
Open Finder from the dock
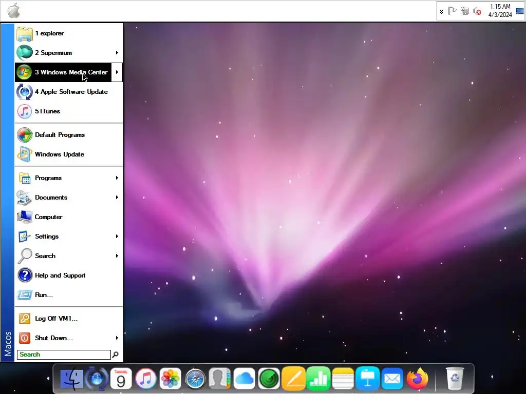click(x=71, y=379)
